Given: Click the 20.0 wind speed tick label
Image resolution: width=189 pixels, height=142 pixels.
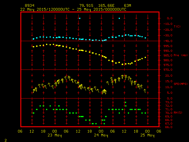Looking at the screenshot, I should [x=169, y=76].
